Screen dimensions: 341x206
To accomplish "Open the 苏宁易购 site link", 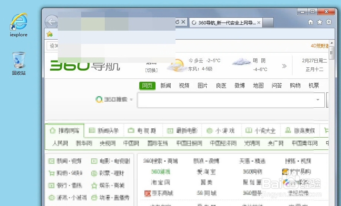I will pos(297,172).
